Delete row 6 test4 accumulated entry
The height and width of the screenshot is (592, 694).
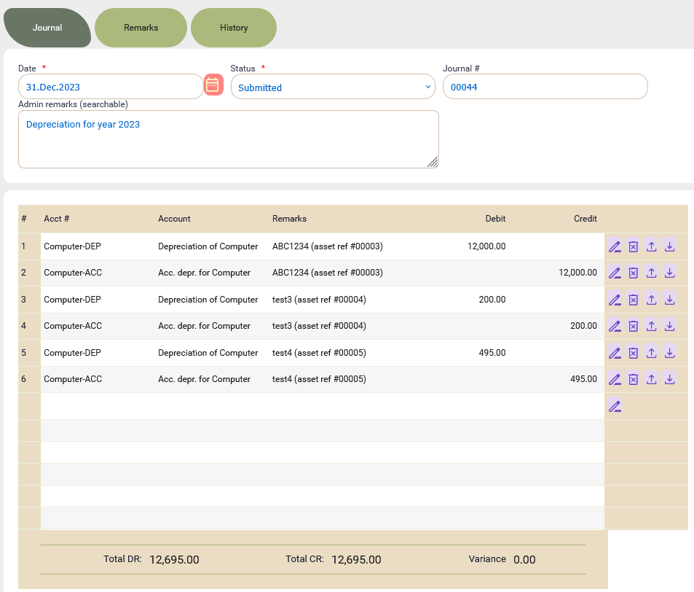tap(633, 379)
